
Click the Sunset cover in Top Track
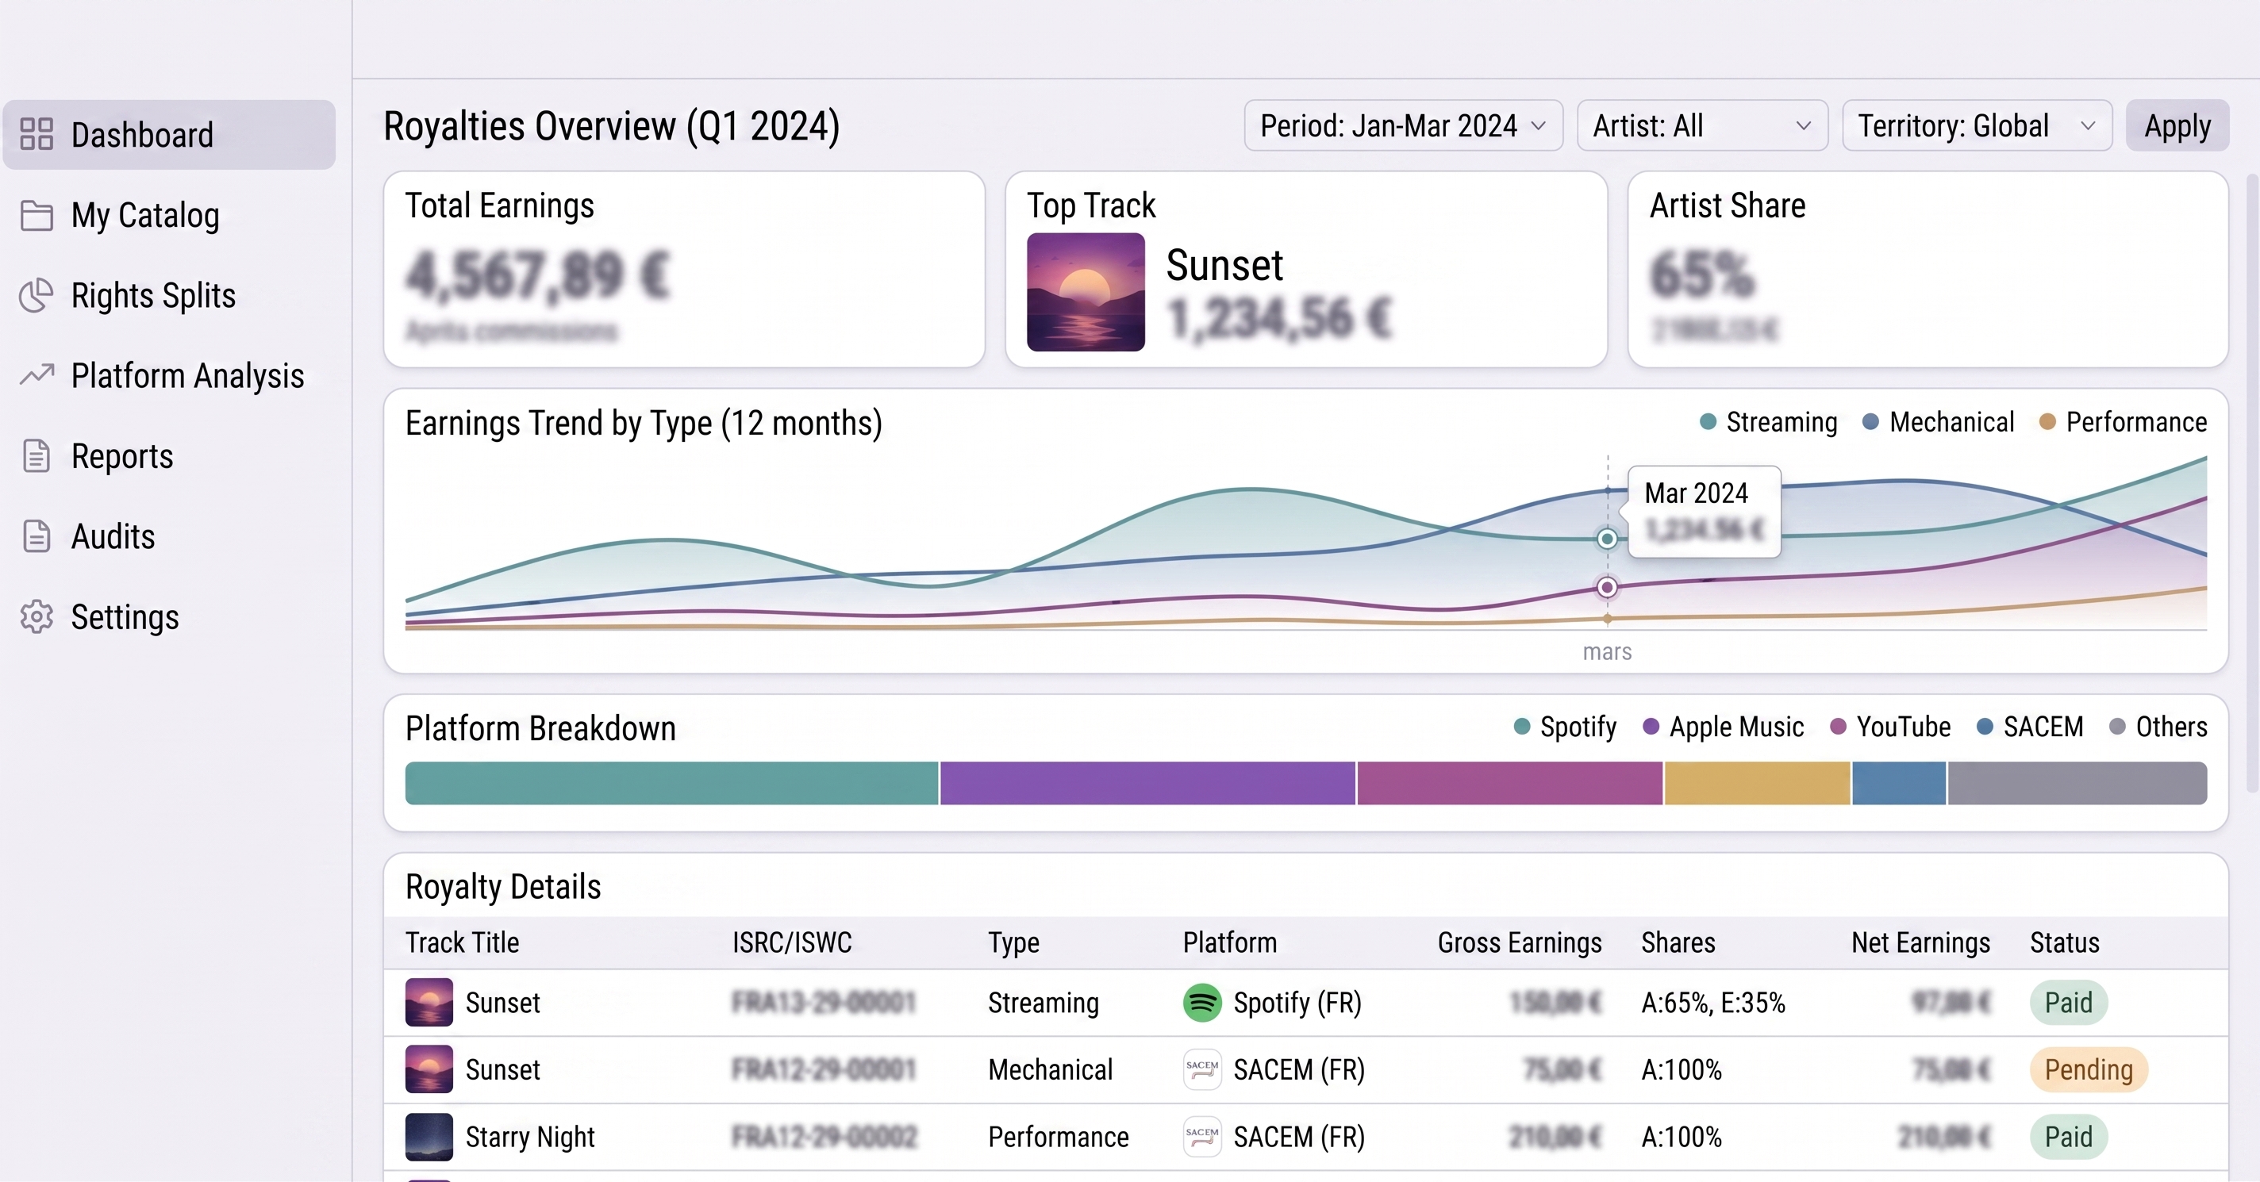(x=1086, y=292)
